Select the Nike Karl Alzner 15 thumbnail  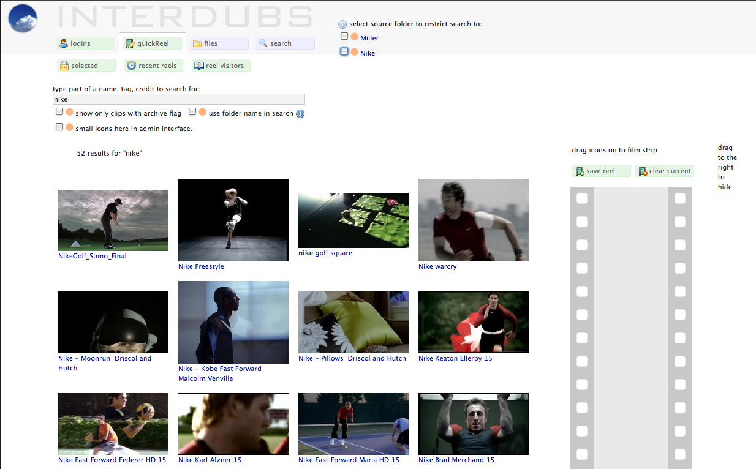click(233, 424)
